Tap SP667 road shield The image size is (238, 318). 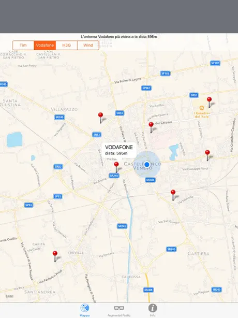click(x=146, y=88)
